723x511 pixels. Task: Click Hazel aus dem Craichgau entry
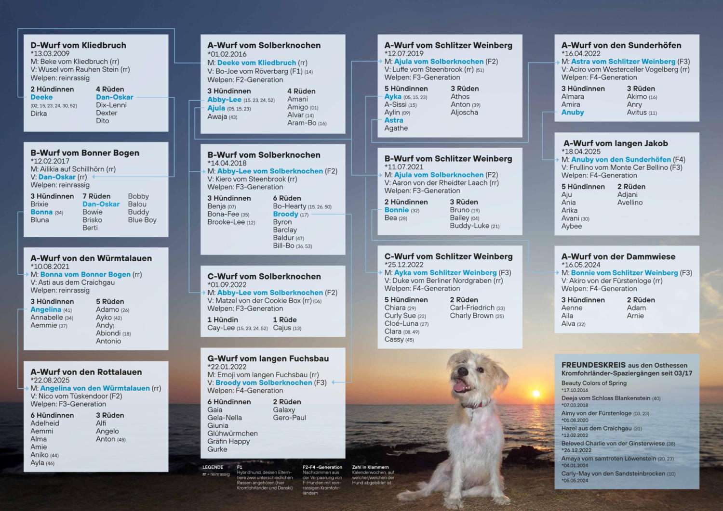pos(597,428)
